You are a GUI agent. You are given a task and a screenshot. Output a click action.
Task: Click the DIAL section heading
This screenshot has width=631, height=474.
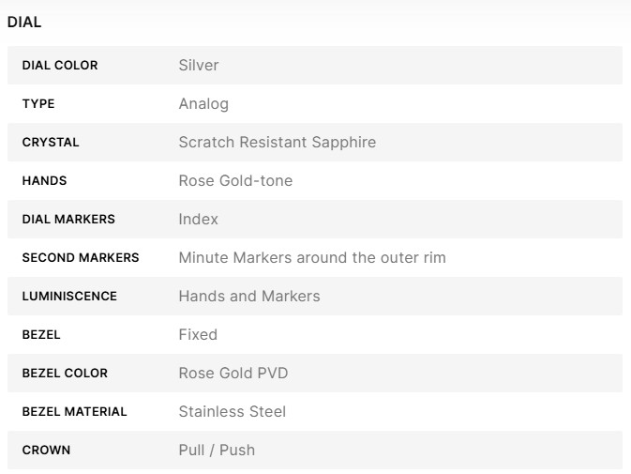pos(24,23)
